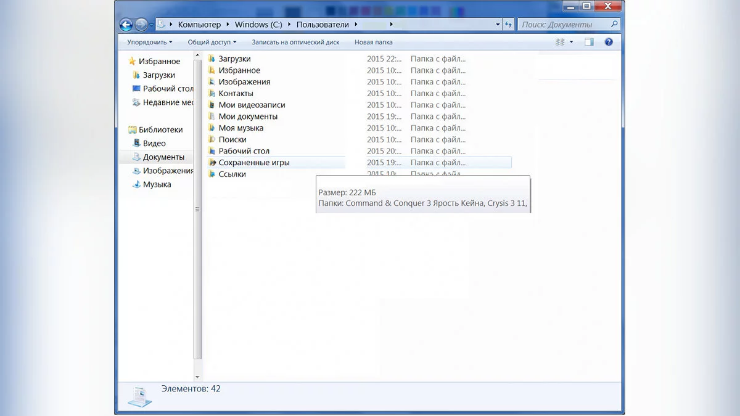Click Мои видеозаписи folder name
The height and width of the screenshot is (416, 740).
tap(252, 105)
